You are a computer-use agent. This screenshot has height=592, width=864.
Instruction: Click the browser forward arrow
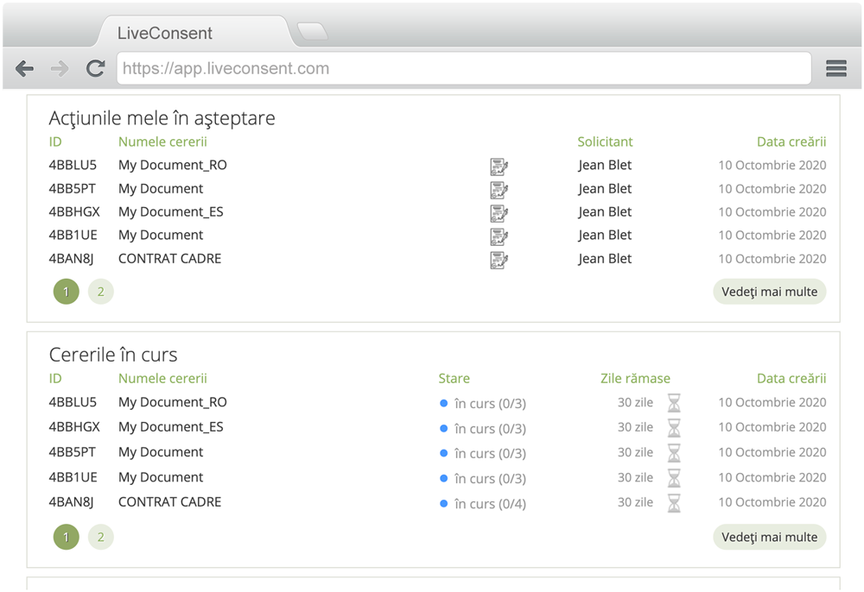(60, 69)
